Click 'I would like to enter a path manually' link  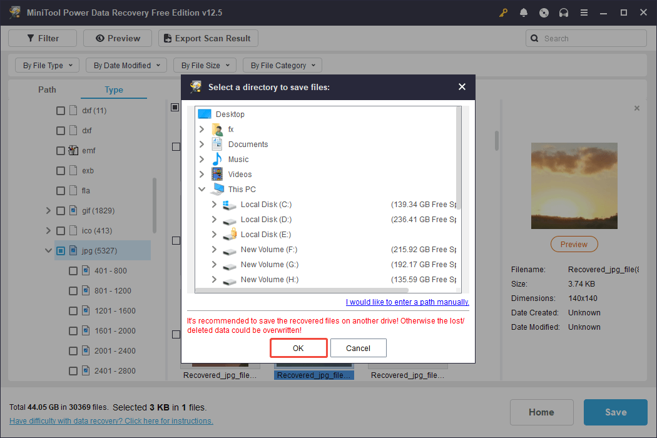pyautogui.click(x=407, y=302)
